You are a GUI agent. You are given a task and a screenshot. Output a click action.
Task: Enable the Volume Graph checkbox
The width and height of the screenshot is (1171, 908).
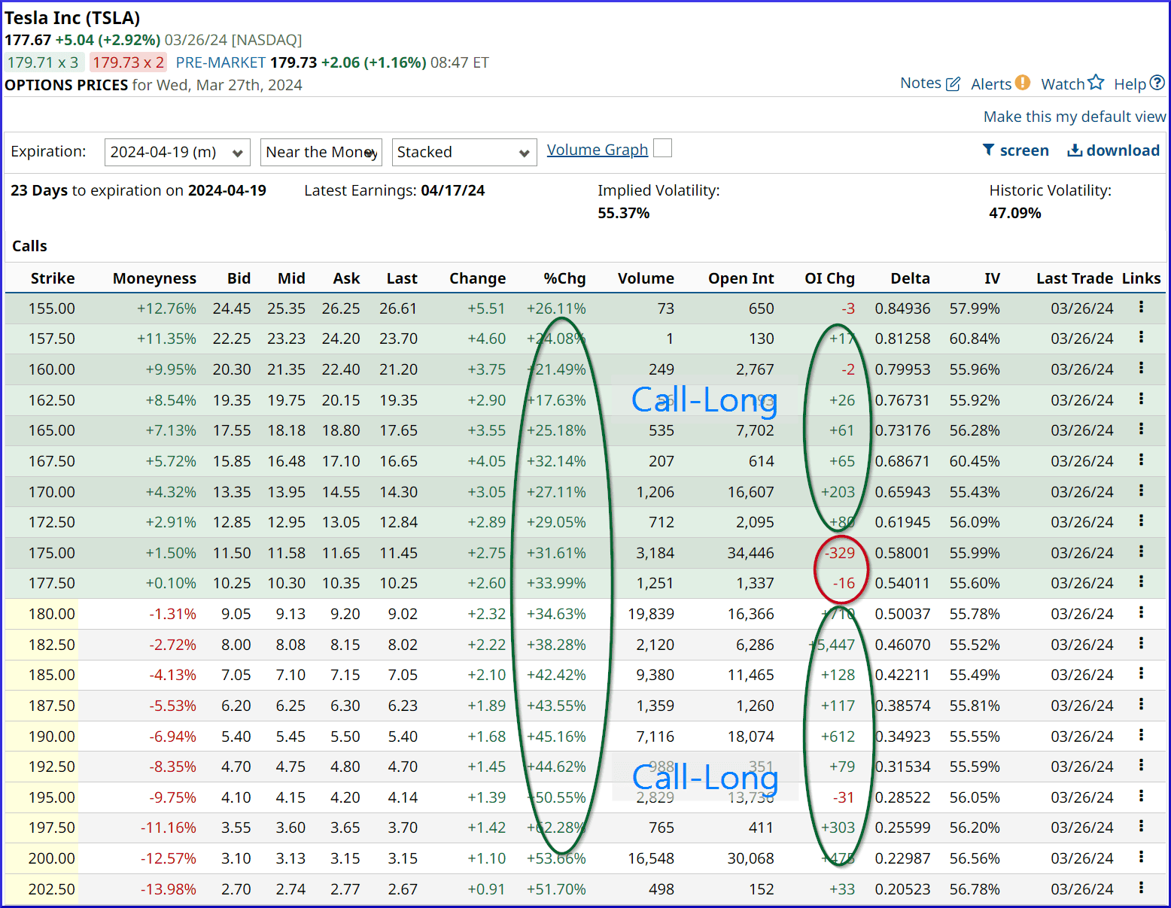(x=662, y=148)
